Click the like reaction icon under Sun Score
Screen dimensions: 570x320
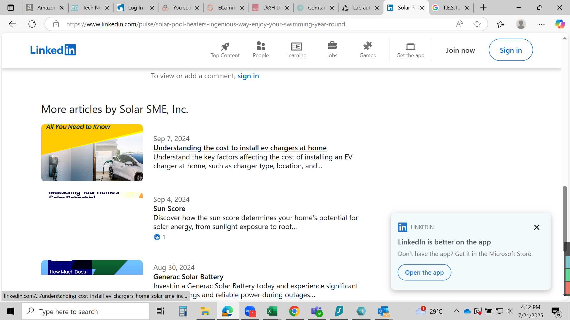click(x=157, y=237)
